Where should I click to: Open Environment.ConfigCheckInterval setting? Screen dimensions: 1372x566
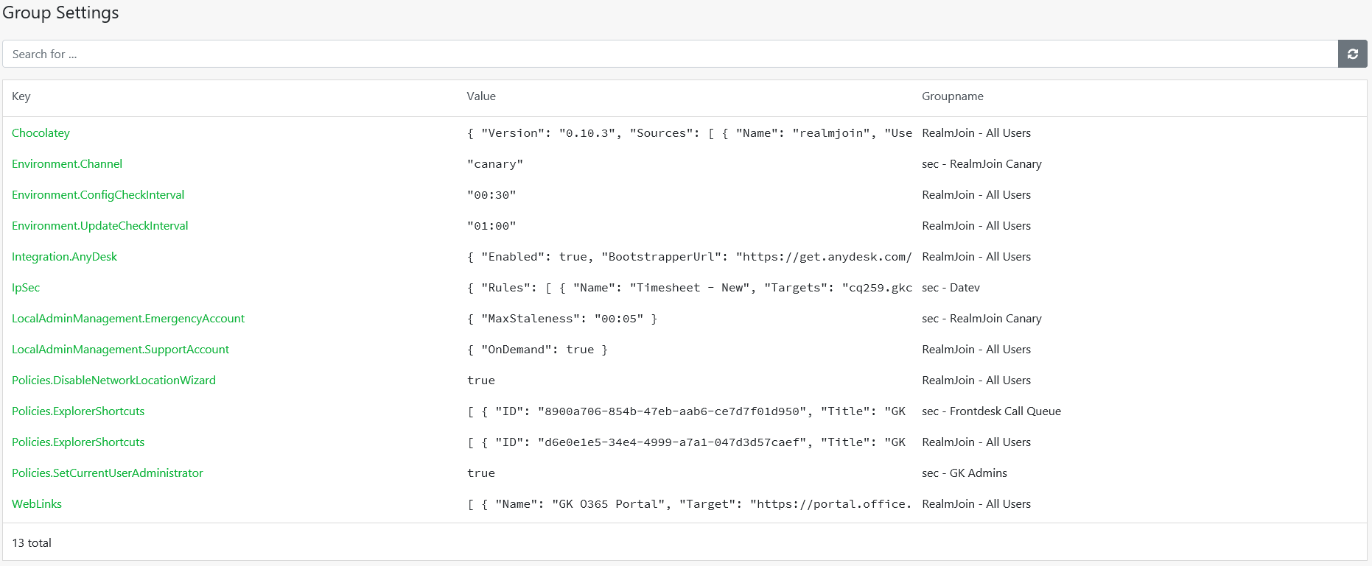(x=98, y=195)
